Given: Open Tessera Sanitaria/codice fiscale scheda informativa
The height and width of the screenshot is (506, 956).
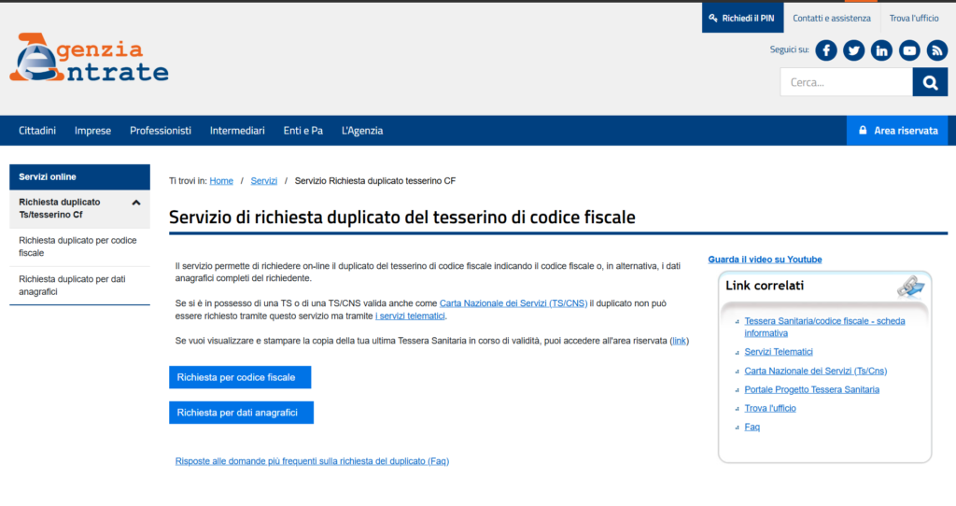Looking at the screenshot, I should 824,328.
